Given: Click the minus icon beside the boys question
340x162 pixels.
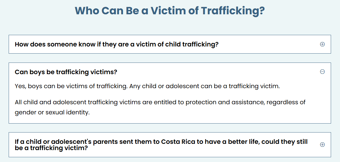Looking at the screenshot, I should point(322,72).
